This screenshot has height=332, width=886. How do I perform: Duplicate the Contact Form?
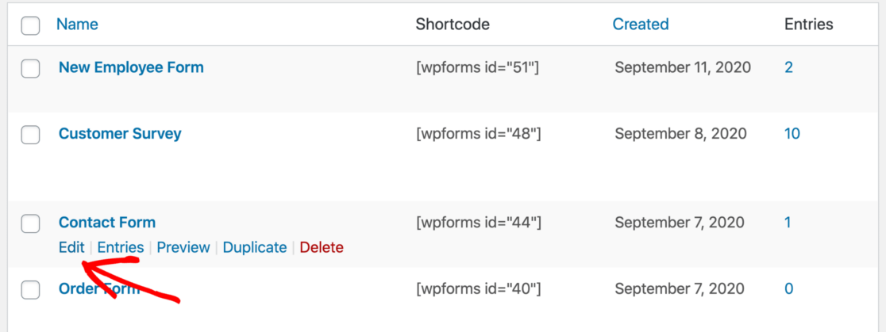(255, 247)
